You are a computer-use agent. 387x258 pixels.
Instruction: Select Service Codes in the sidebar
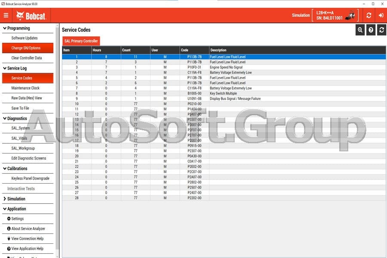pyautogui.click(x=28, y=78)
